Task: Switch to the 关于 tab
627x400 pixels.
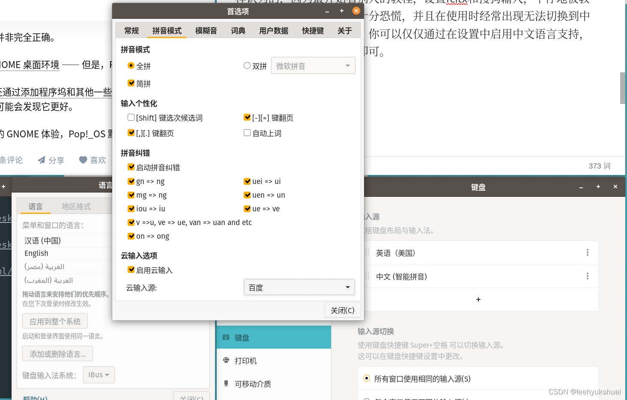Action: [x=345, y=31]
